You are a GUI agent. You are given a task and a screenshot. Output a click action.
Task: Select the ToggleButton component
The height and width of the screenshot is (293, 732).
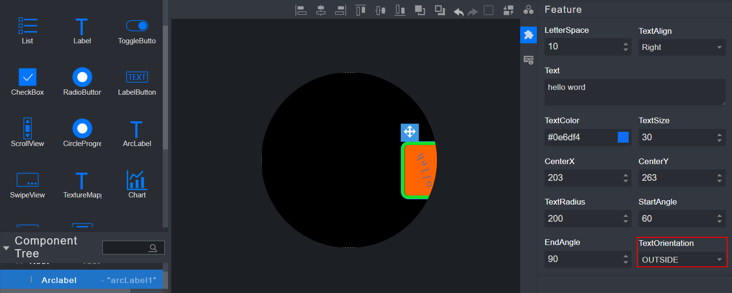137,31
